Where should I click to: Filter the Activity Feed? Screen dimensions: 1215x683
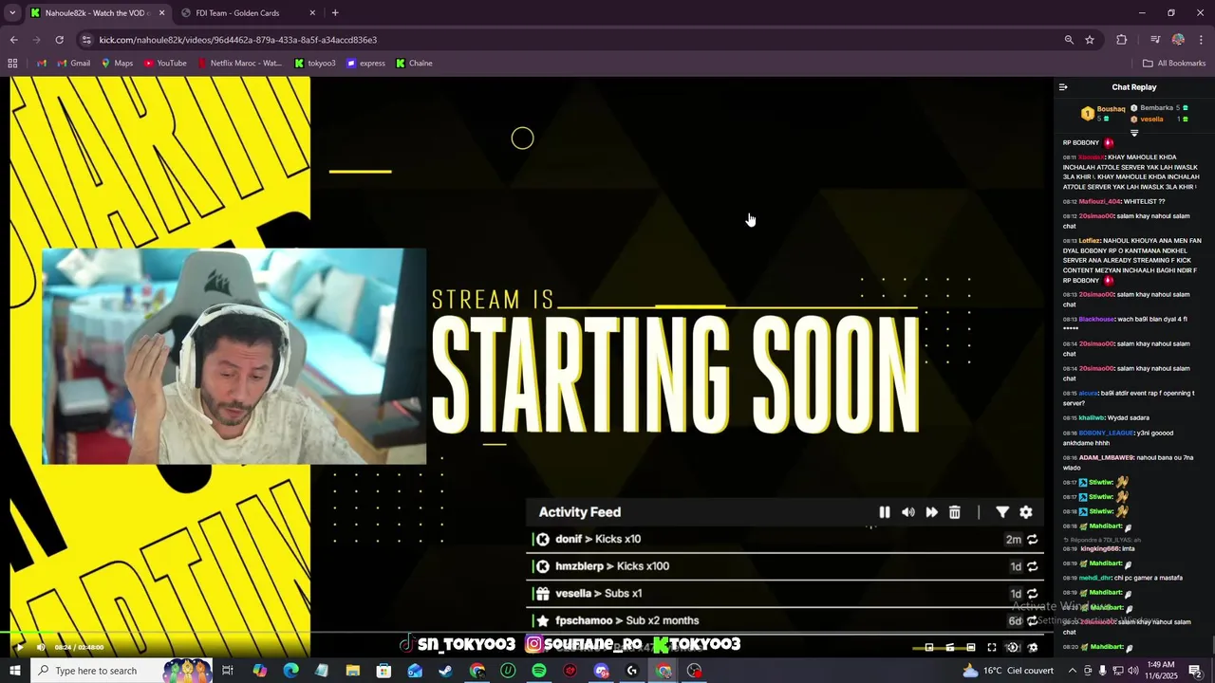[x=1002, y=512]
